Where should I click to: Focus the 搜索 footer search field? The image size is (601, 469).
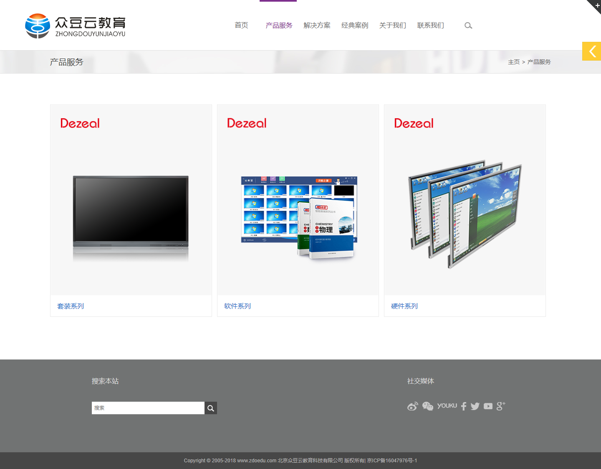[148, 408]
